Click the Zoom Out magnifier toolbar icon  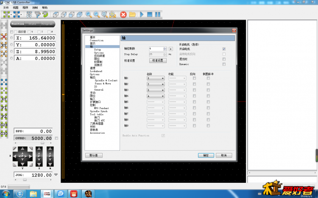[97, 14]
